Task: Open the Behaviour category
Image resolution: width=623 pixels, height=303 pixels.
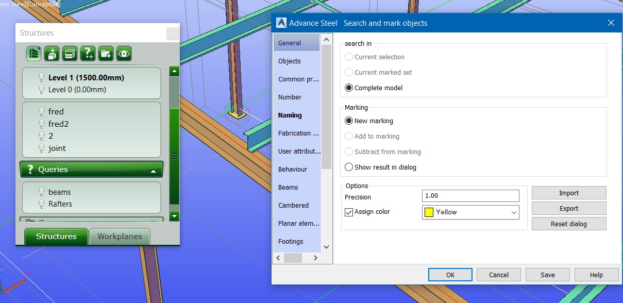Action: pyautogui.click(x=297, y=169)
